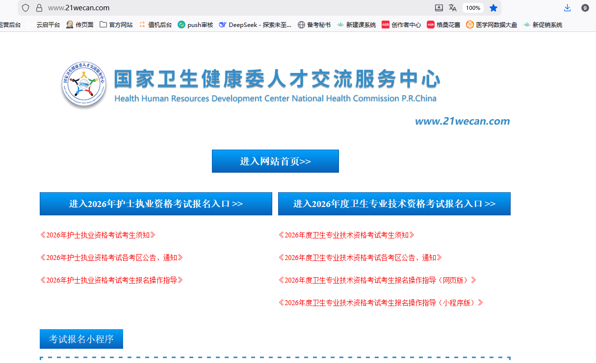Click the save page icon in address bar
This screenshot has width=596, height=363.
[438, 7]
